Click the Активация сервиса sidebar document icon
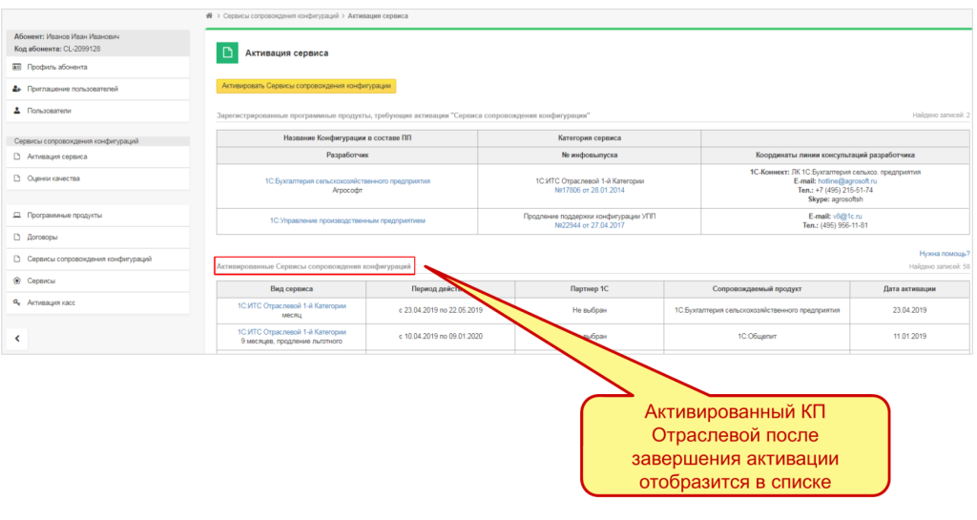 17,156
